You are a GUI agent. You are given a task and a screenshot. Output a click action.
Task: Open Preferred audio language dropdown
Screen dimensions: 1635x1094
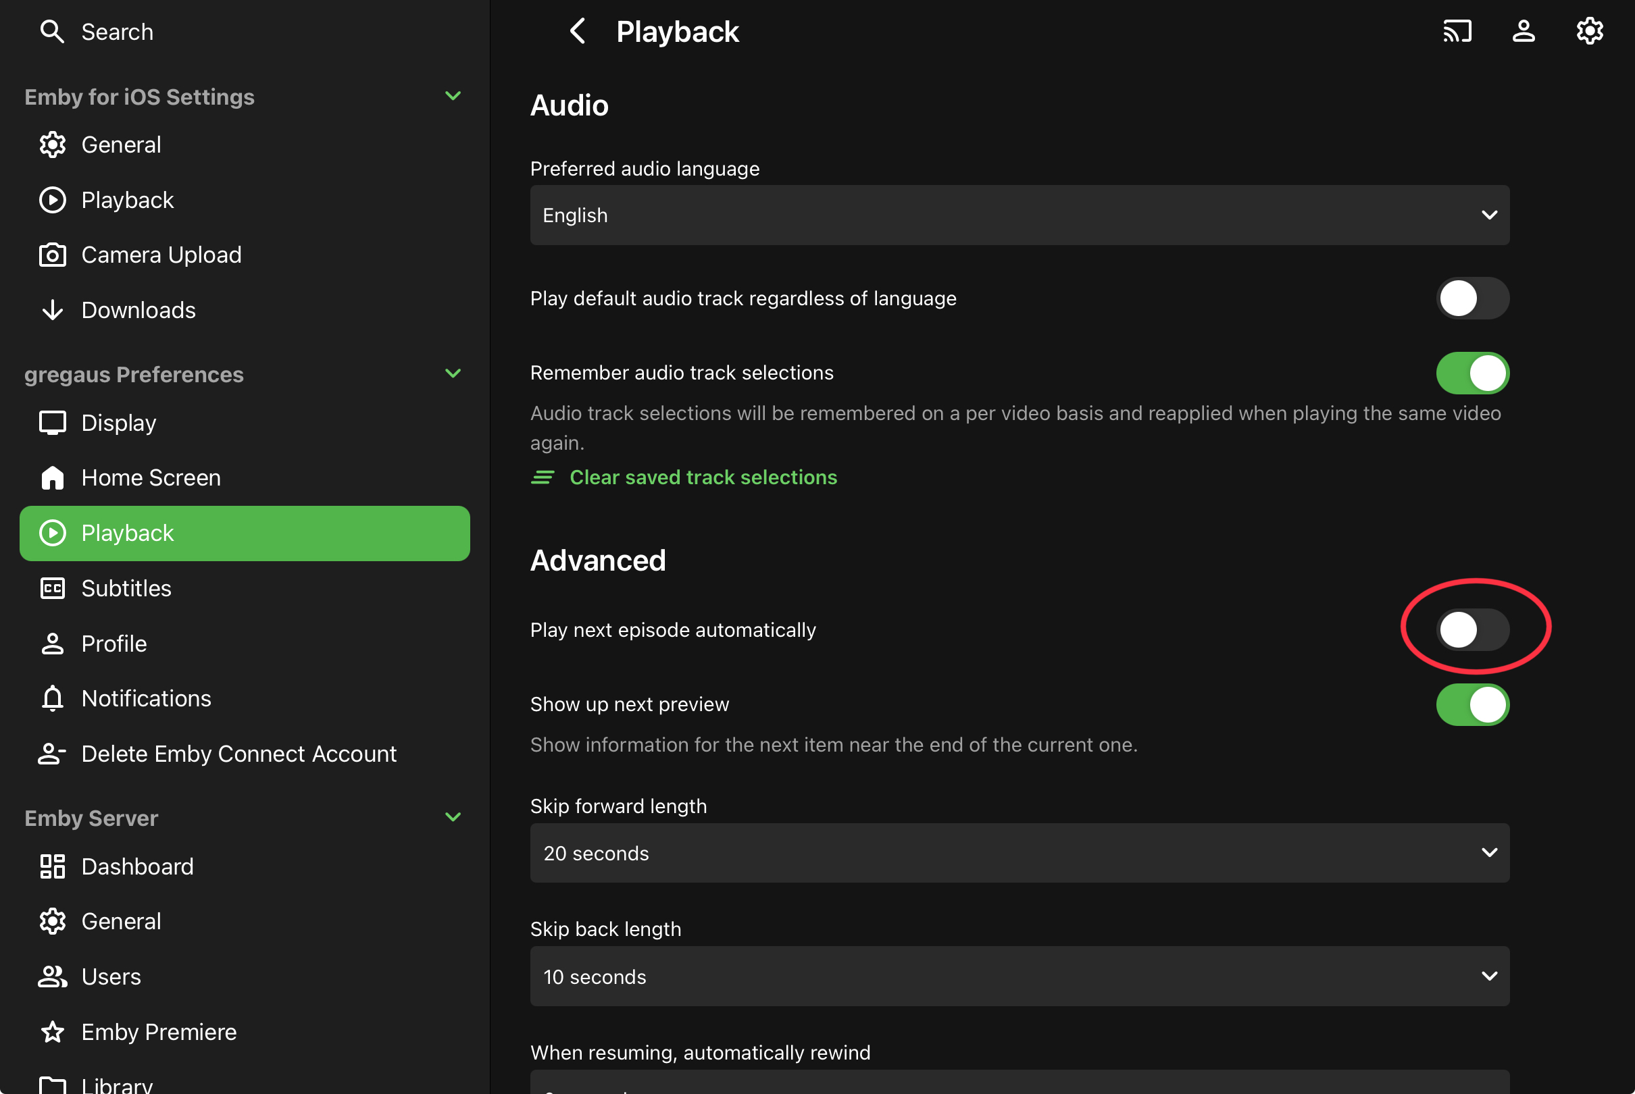pyautogui.click(x=1019, y=215)
